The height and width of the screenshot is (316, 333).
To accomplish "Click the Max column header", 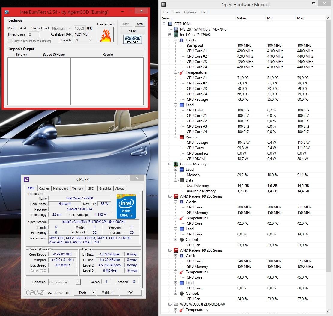I will click(310, 18).
